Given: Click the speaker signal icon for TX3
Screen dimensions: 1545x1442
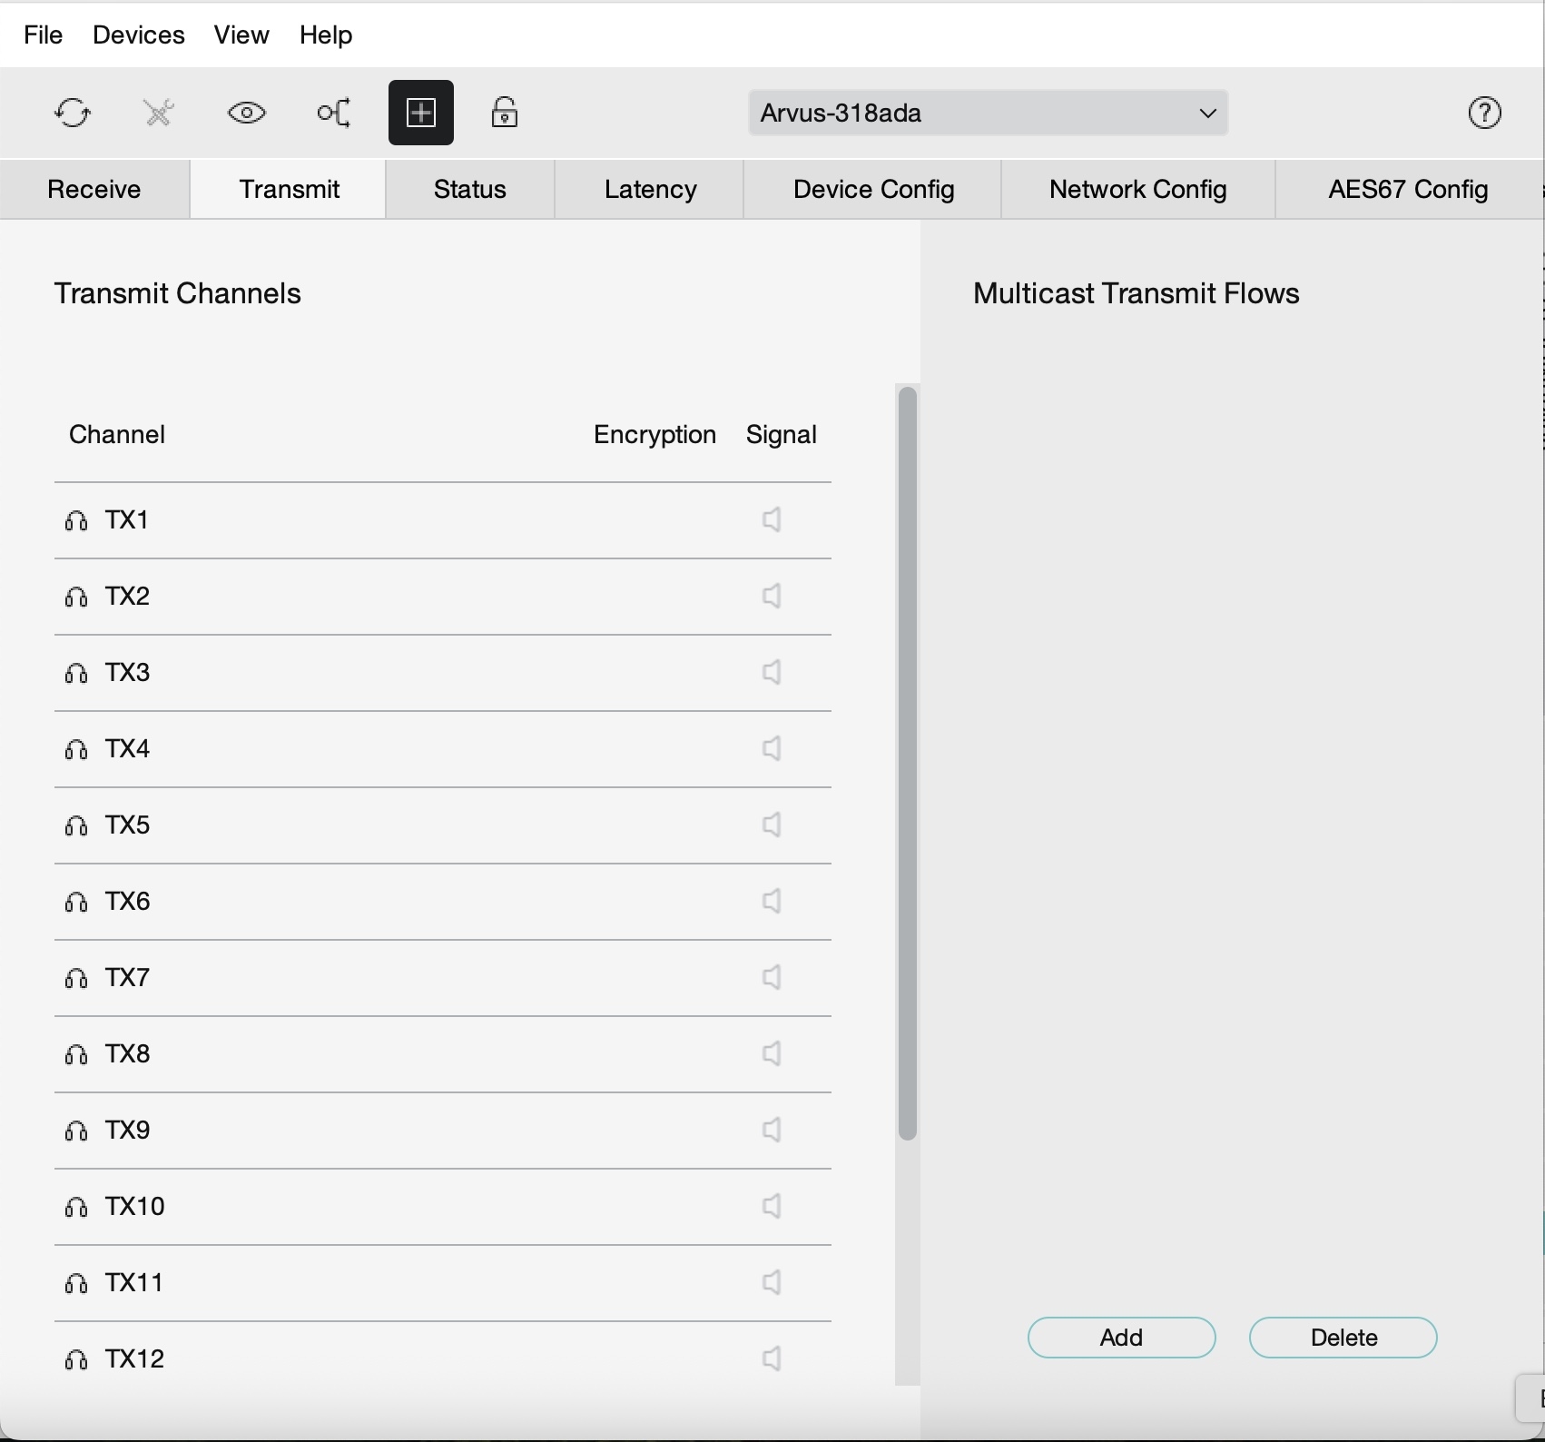Looking at the screenshot, I should pos(772,673).
